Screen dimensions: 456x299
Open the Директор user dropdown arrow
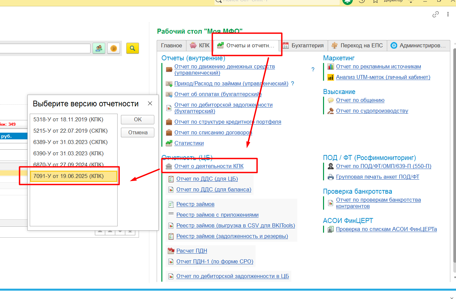pyautogui.click(x=411, y=1)
